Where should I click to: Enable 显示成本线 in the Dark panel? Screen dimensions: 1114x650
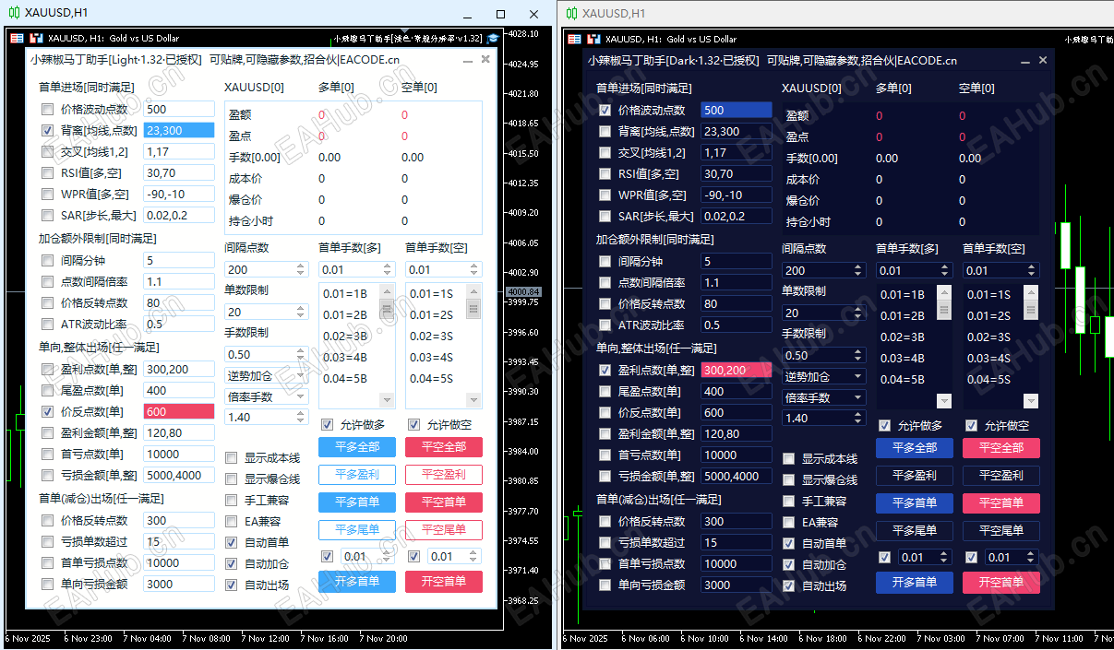(790, 457)
